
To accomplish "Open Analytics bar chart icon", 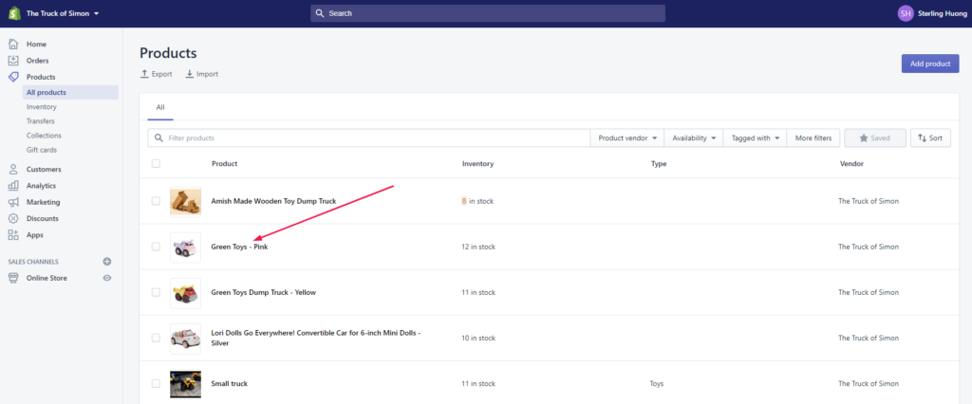I will [x=13, y=186].
